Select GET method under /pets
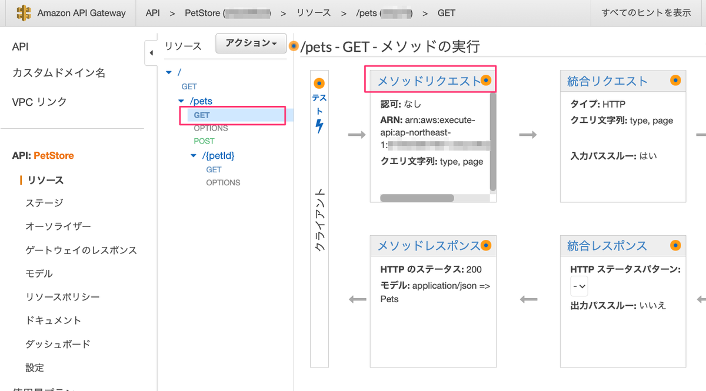Viewport: 706px width, 391px height. (202, 115)
